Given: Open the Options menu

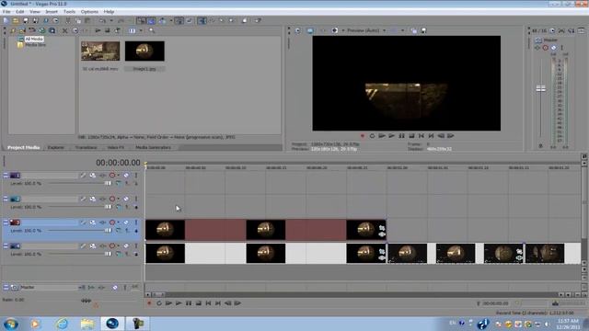Looking at the screenshot, I should (x=89, y=12).
